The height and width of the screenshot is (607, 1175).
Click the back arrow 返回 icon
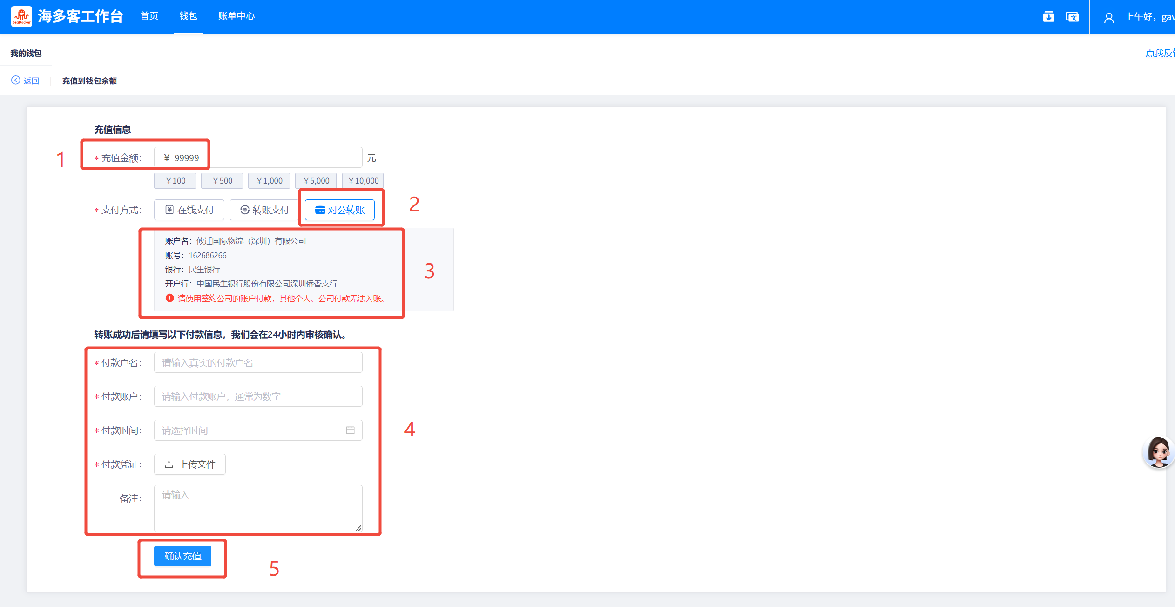(x=16, y=81)
